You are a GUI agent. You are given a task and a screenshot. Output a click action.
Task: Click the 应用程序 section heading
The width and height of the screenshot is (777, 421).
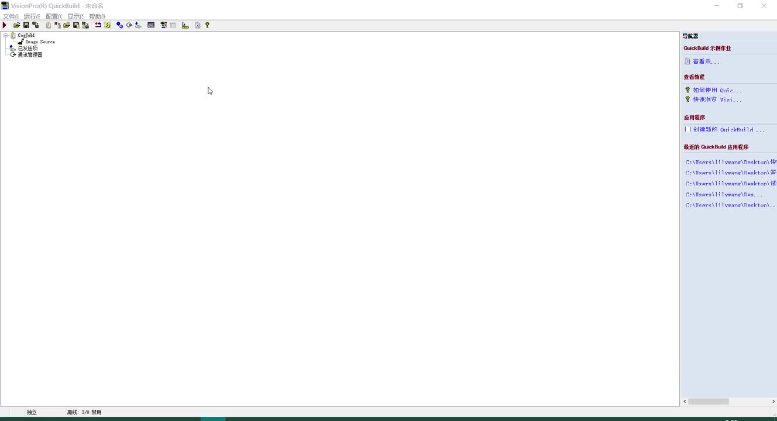(x=695, y=118)
